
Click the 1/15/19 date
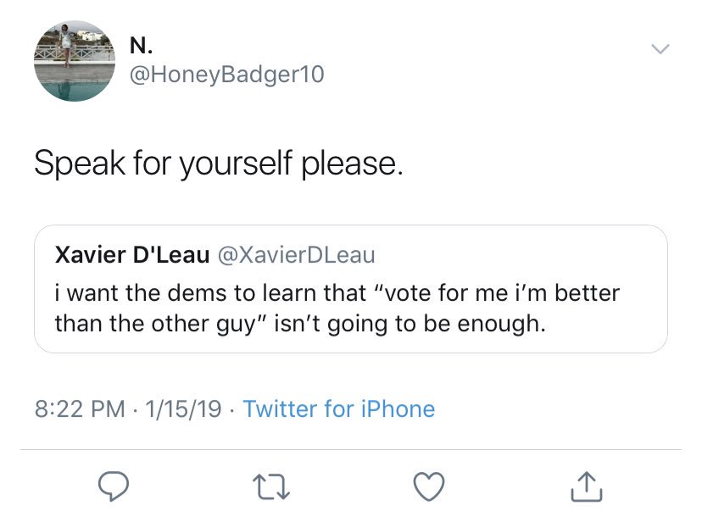[183, 409]
